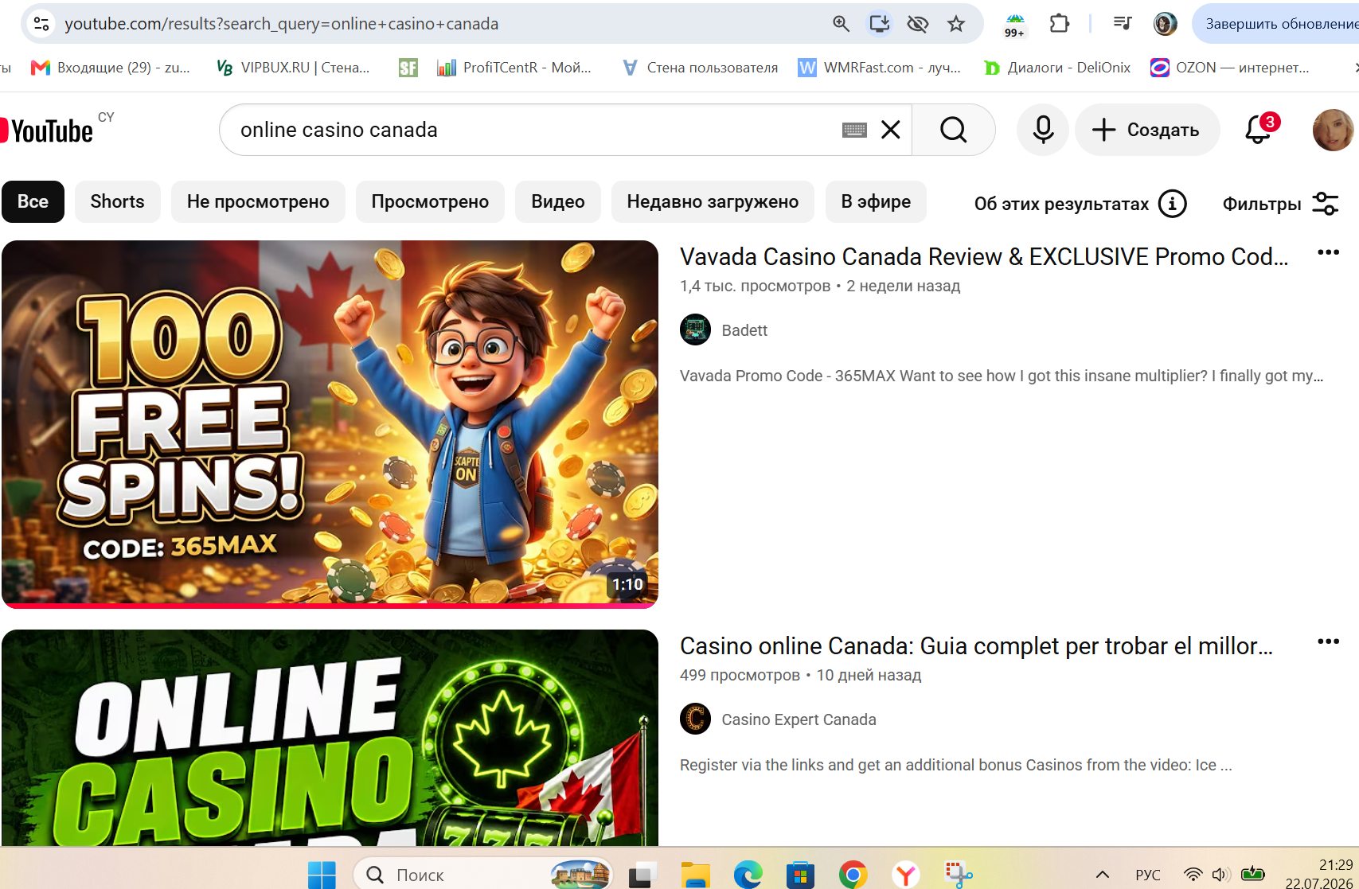Open more options for the Vavada video
The height and width of the screenshot is (889, 1359).
[1328, 253]
